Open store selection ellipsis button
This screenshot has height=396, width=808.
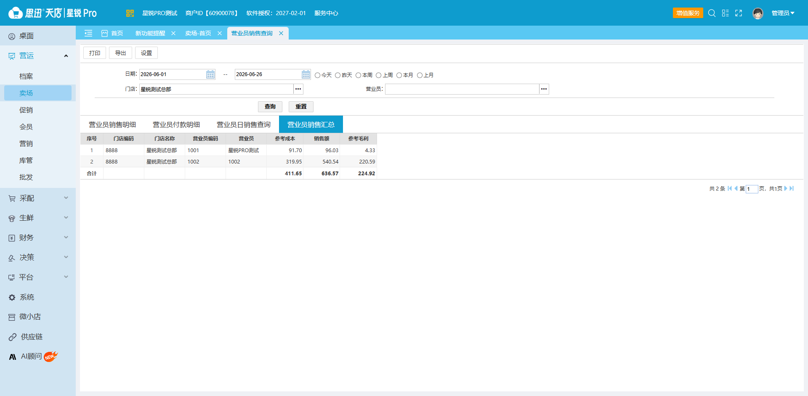[298, 89]
